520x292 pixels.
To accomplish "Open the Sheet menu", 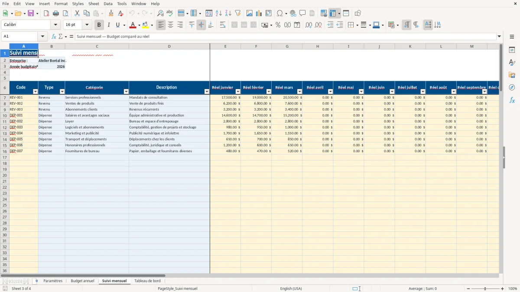I will 94,3.
